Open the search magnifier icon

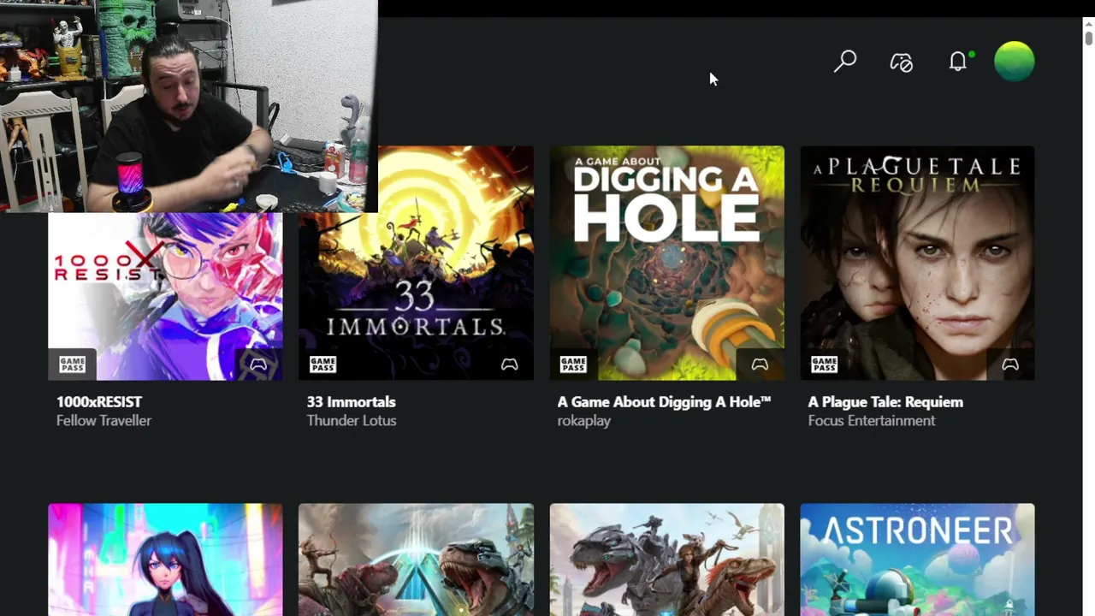point(845,62)
